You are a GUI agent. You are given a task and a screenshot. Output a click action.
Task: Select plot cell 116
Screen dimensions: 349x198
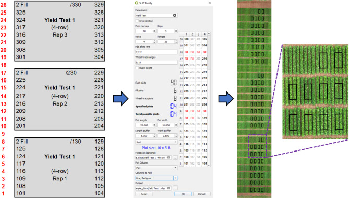[x=186, y=144]
